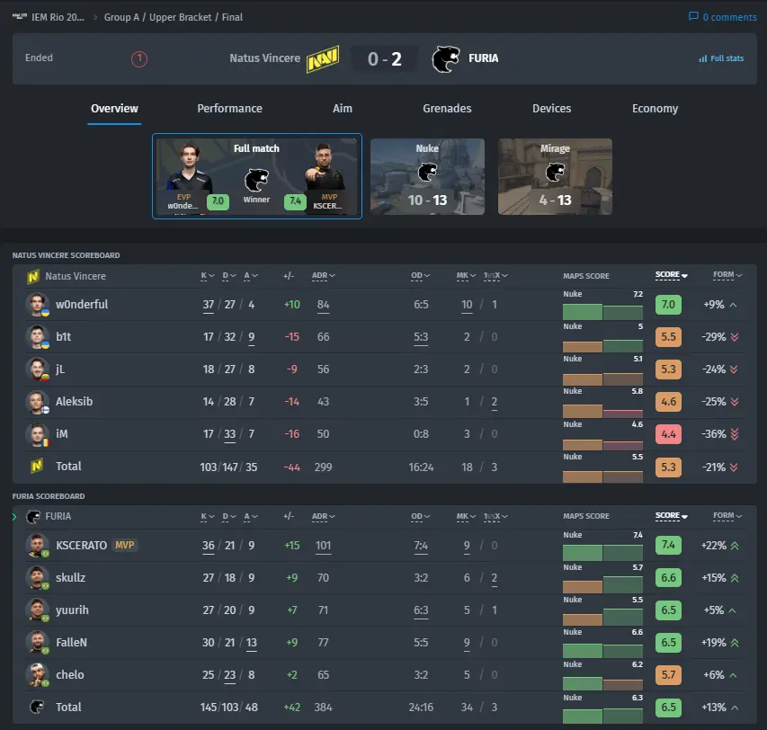Click Aleksib's -25% form value

[x=714, y=402]
